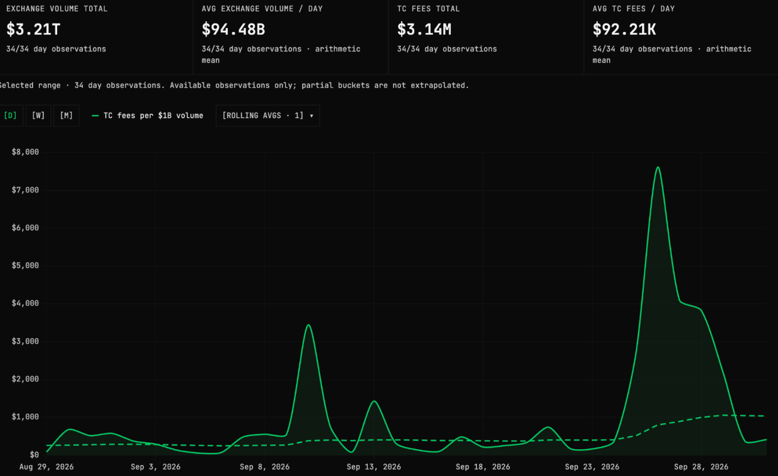Click the Selected range observations note

tap(234, 85)
